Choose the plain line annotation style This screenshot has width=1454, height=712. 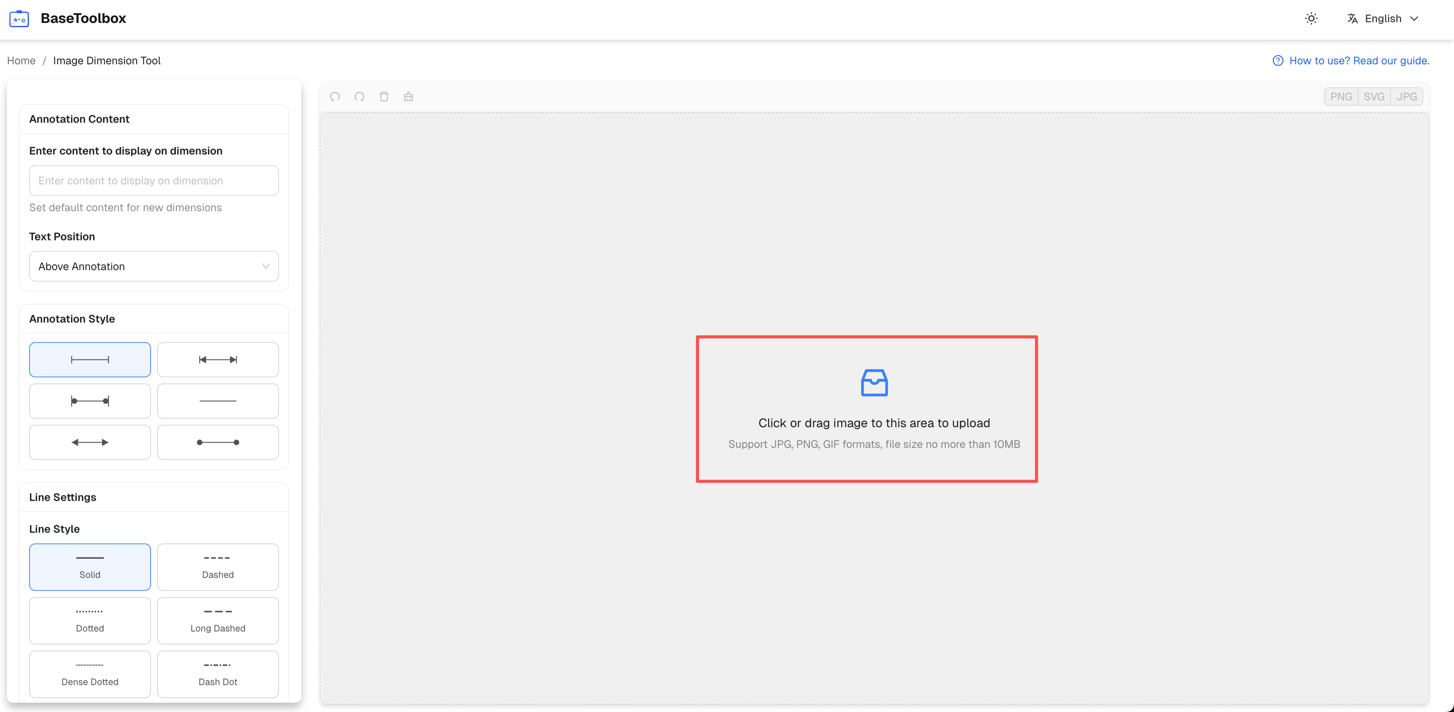[218, 401]
